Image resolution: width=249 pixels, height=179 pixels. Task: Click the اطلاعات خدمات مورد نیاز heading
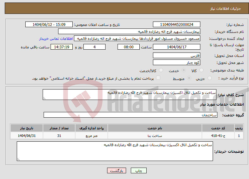(222, 104)
